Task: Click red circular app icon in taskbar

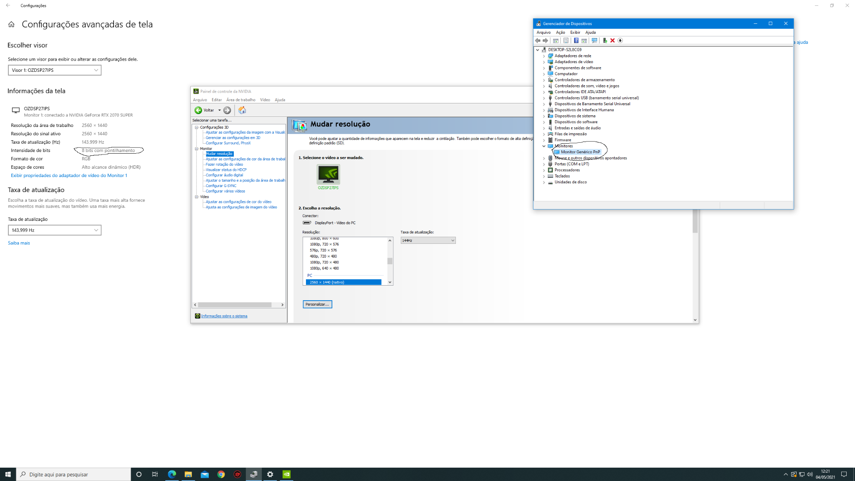Action: tap(238, 474)
